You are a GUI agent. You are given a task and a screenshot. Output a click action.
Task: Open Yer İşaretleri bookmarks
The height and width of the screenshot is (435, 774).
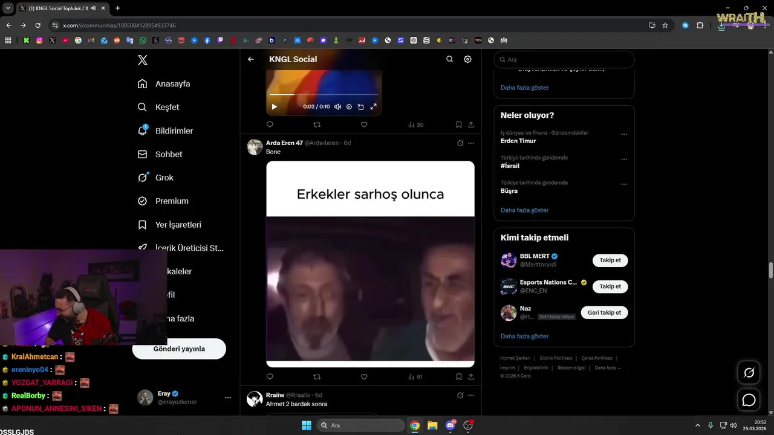(169, 225)
